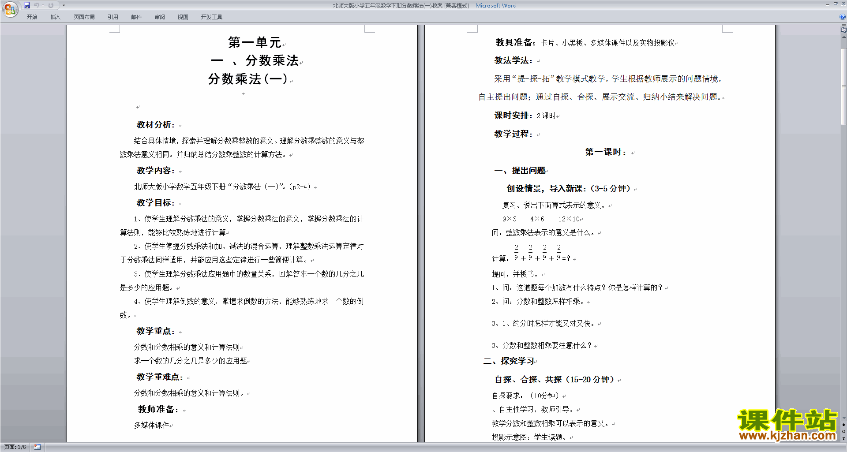Click the heading 教学过程:
Image resolution: width=847 pixels, height=452 pixels.
point(513,134)
